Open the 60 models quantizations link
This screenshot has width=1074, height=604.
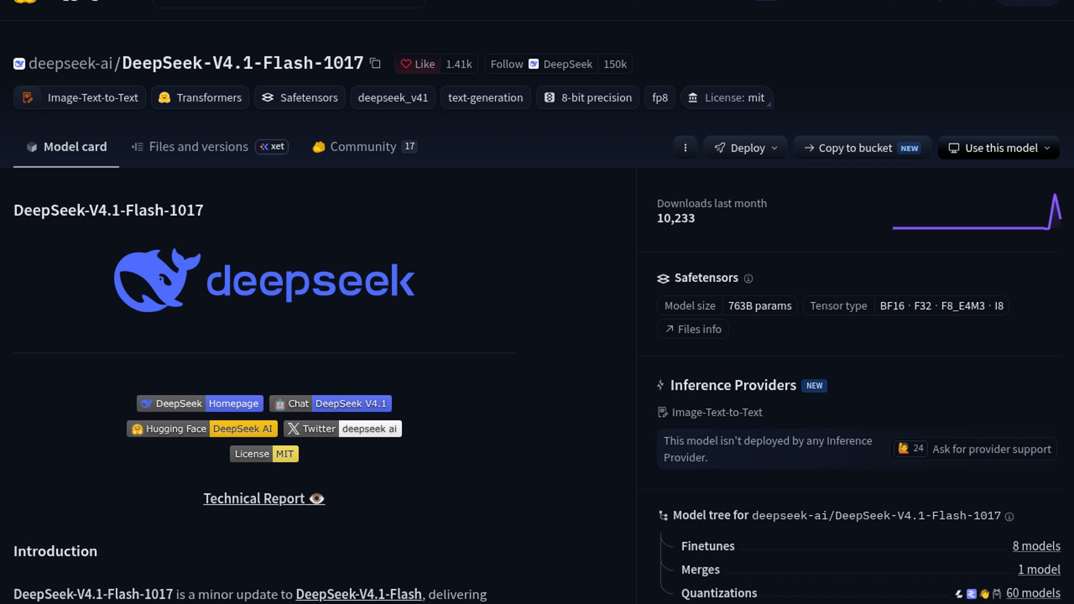click(1033, 593)
